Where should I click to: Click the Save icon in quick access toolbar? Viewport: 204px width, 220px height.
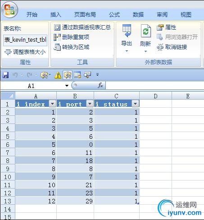point(5,75)
